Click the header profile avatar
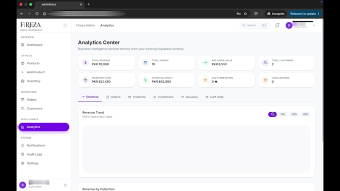Image resolution: width=340 pixels, height=191 pixels. pyautogui.click(x=289, y=25)
